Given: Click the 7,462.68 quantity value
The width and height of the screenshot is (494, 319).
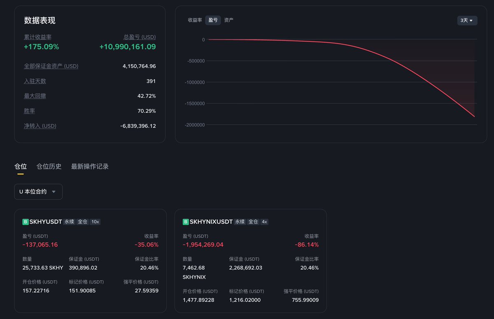Looking at the screenshot, I should (x=194, y=268).
